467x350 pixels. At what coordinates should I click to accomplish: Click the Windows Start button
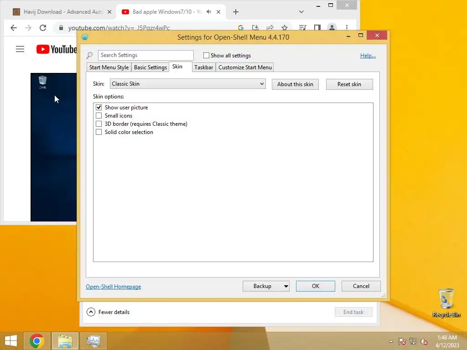(x=11, y=341)
